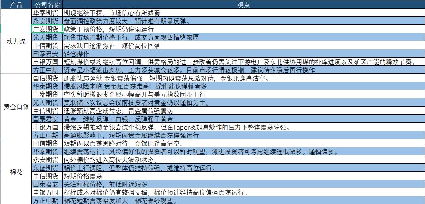Click the cell 黄金：继续反弹；白银：反弹强于黄金
This screenshot has height=204, width=425.
coord(244,119)
